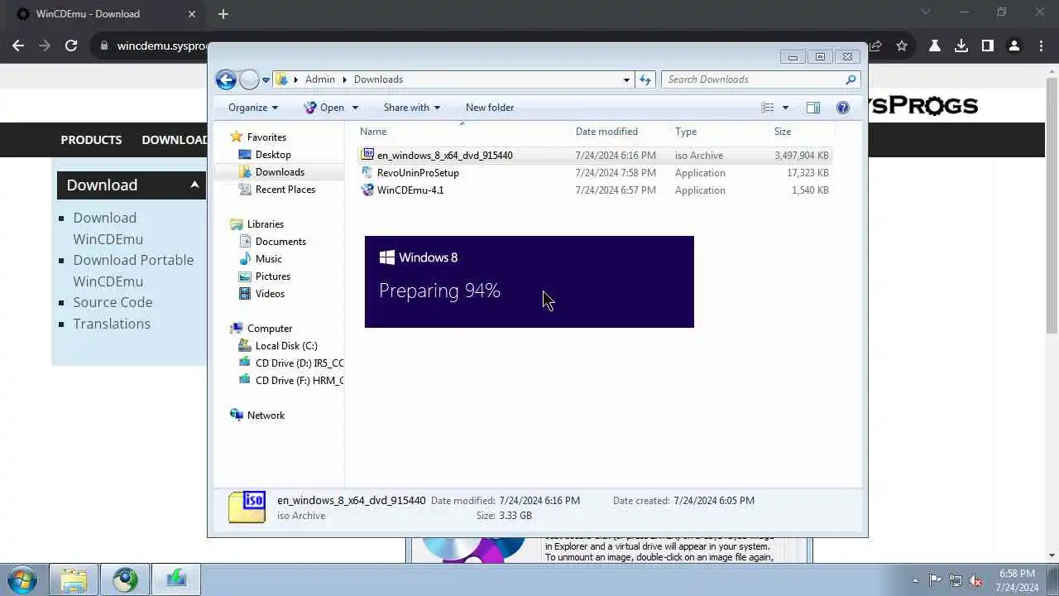Select CD Drive (D:) in navigation pane
This screenshot has width=1059, height=596.
point(290,363)
